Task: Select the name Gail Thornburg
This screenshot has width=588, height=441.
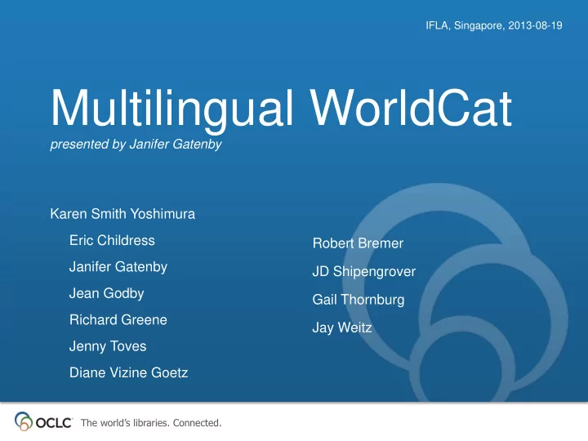Action: pos(359,300)
